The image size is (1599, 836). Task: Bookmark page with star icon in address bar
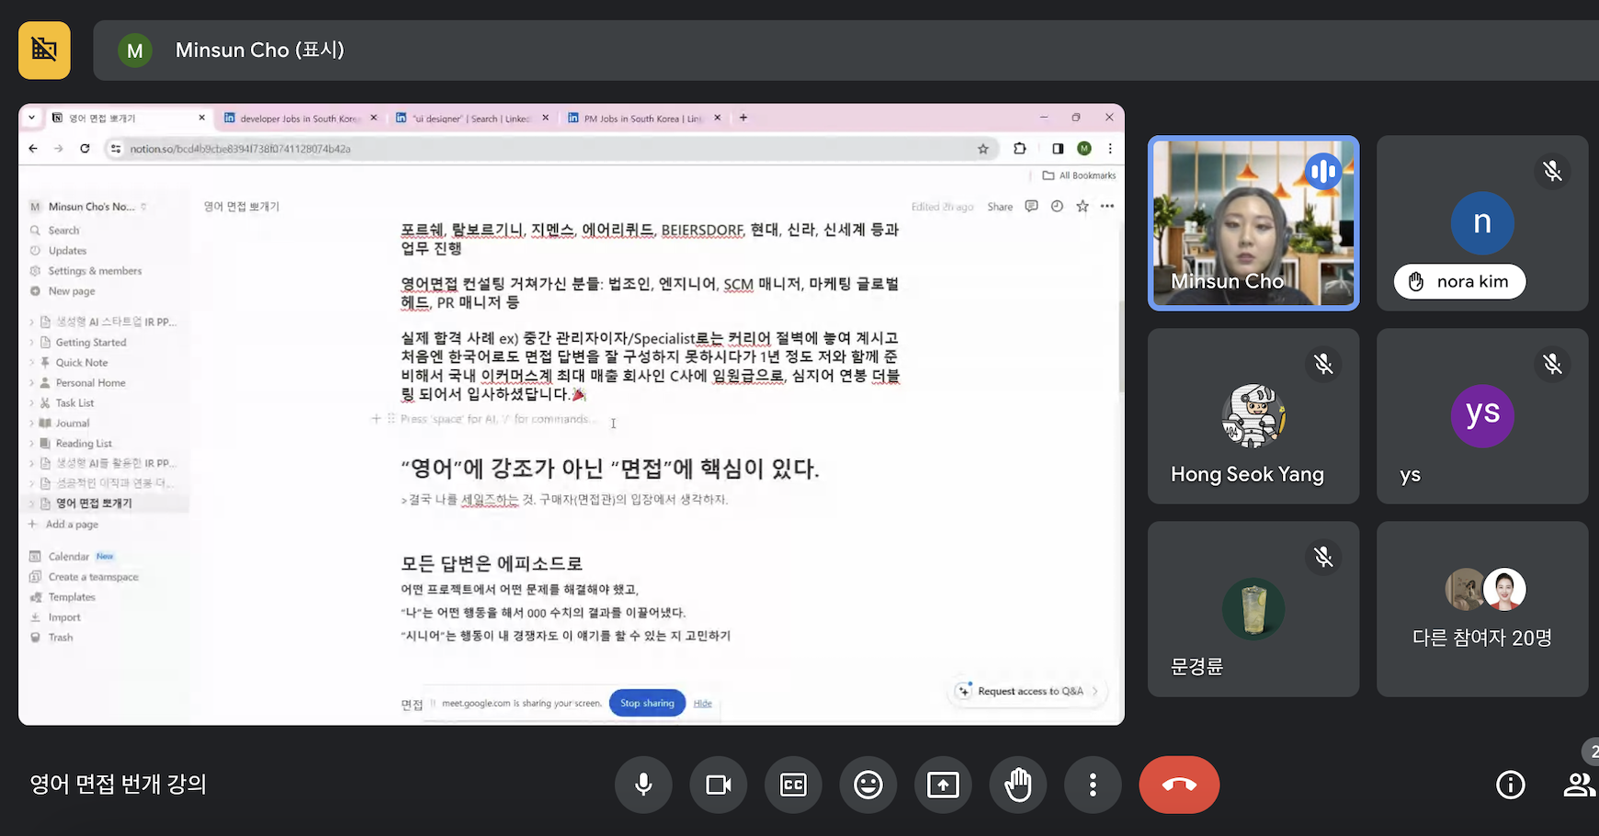pyautogui.click(x=983, y=148)
